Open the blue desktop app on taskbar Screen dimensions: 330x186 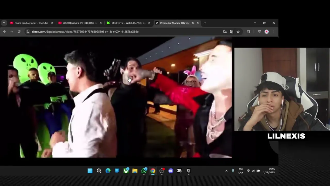117,171
